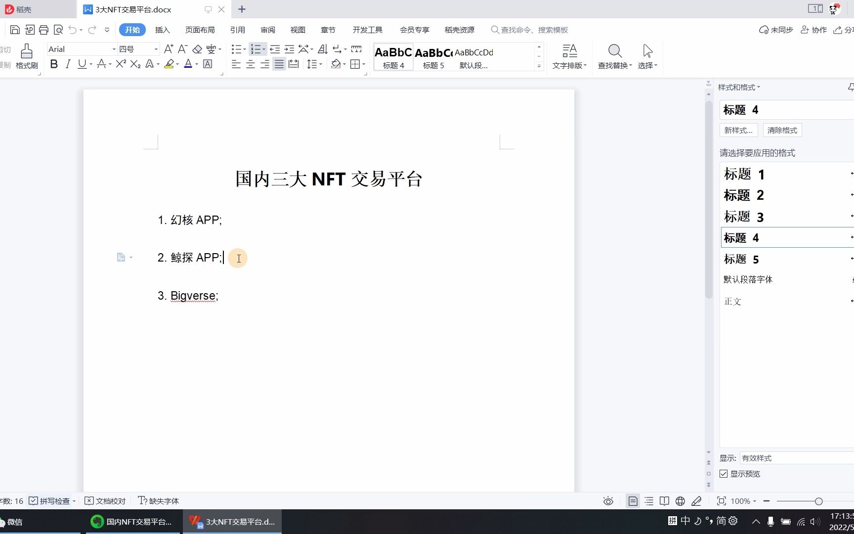Click 清除格式 button in styles pane
The image size is (854, 534).
(x=782, y=131)
